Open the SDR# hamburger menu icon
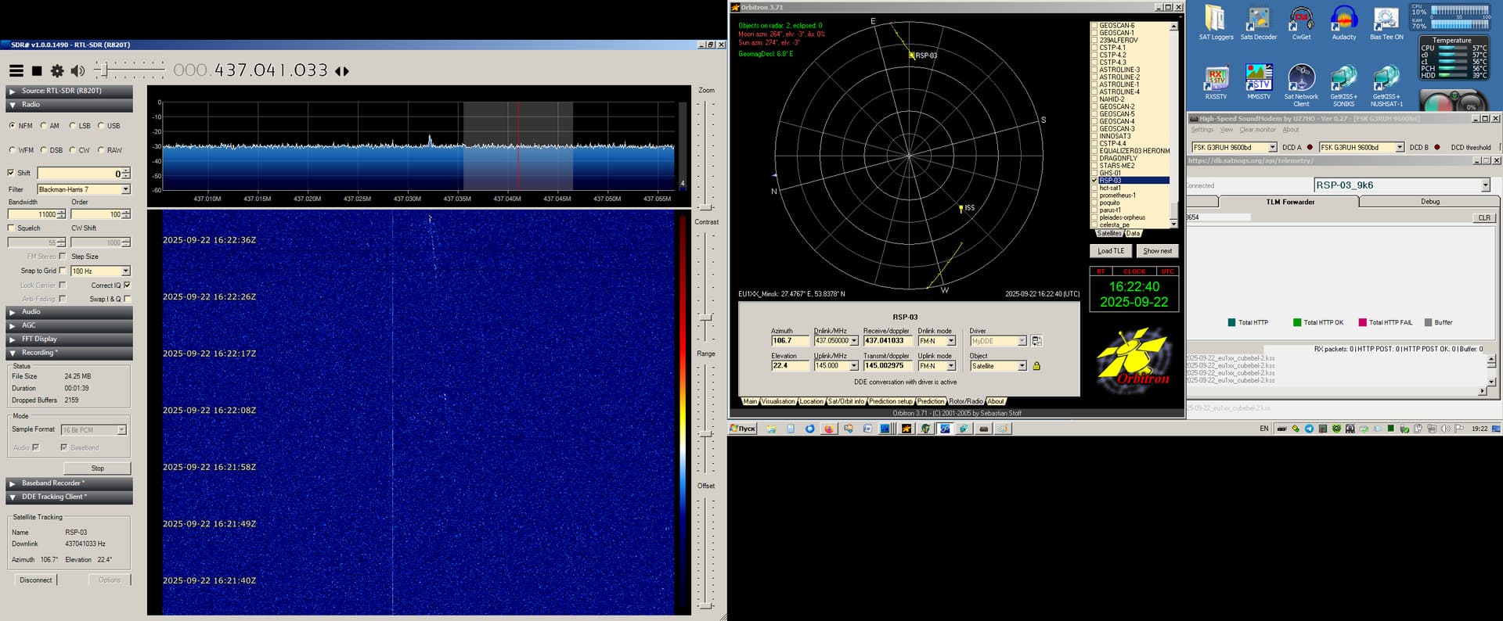 [16, 71]
